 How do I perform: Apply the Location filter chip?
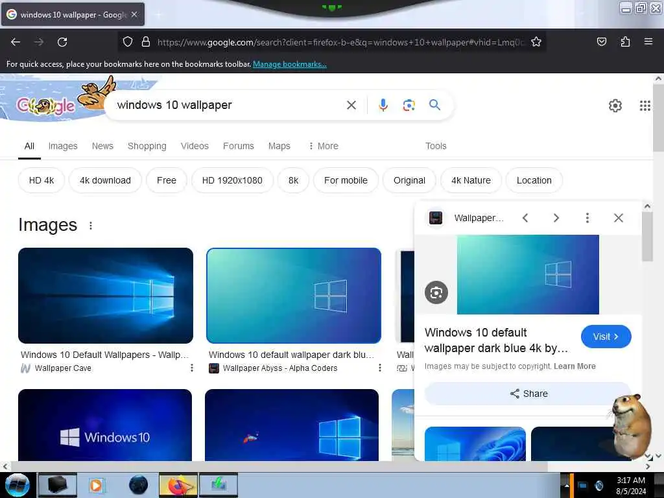coord(534,180)
